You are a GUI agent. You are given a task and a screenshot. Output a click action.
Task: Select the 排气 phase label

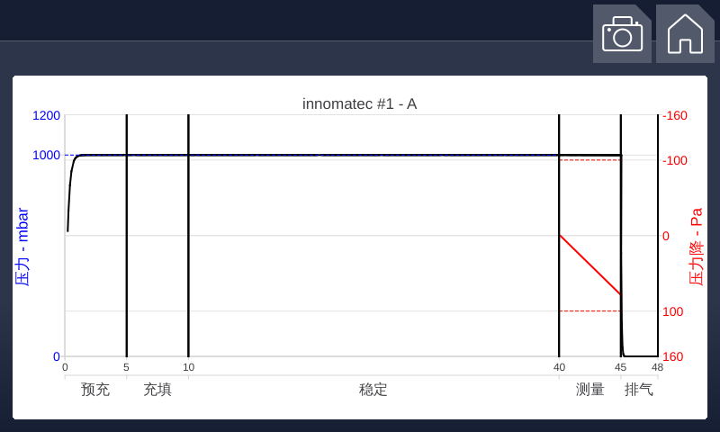click(639, 390)
